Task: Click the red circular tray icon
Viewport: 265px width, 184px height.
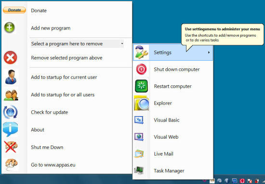Action: point(242,181)
